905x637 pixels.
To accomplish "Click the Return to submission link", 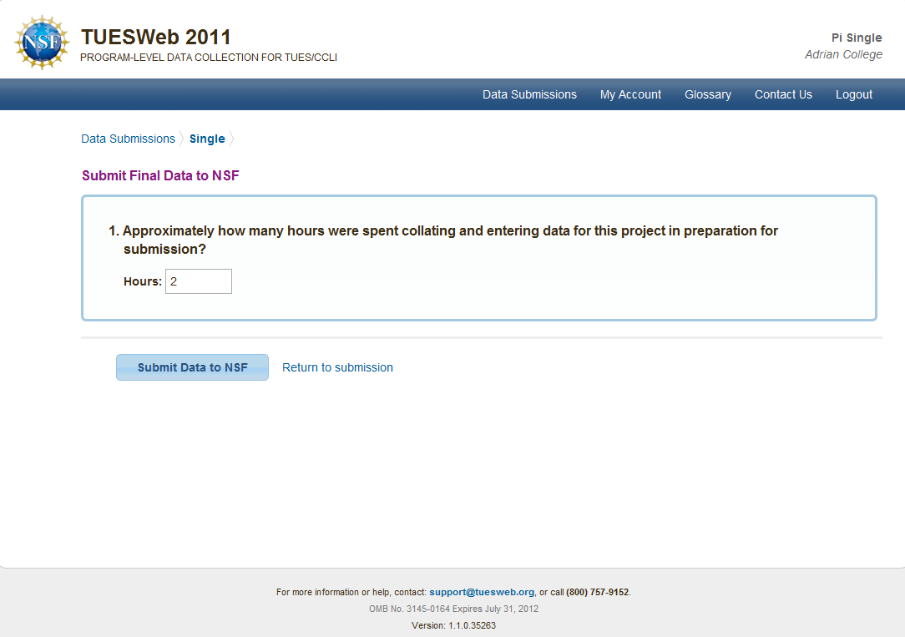I will point(337,367).
